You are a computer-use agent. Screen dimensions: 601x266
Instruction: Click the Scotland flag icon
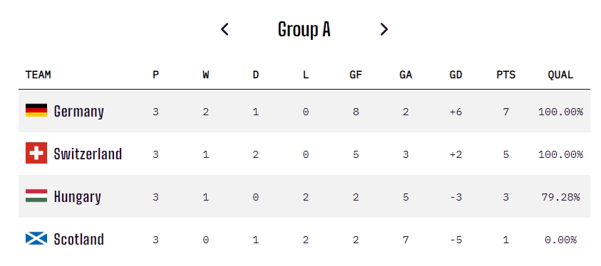pos(36,238)
